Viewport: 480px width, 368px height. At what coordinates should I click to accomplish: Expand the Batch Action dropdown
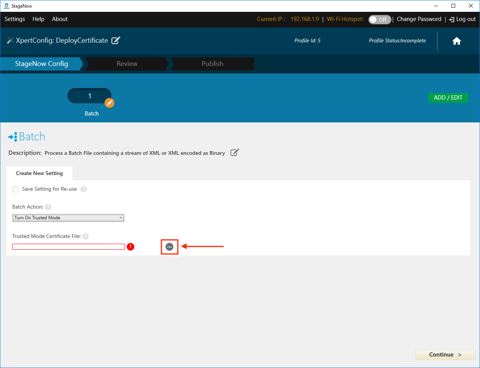pos(68,218)
